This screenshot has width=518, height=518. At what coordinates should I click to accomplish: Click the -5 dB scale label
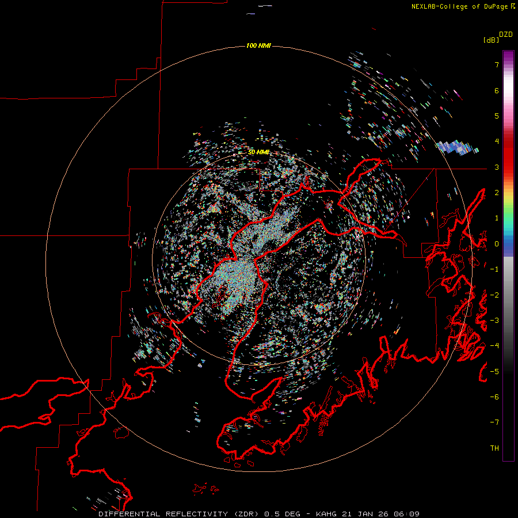(494, 372)
